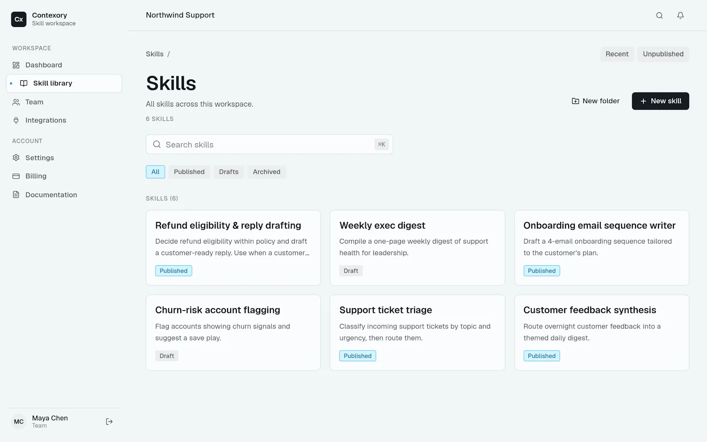The width and height of the screenshot is (707, 442).
Task: Click the log out icon beside Maya Chen
Action: tap(109, 422)
